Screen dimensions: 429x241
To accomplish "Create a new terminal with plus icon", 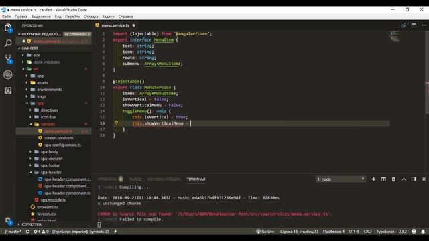I will [373, 179].
